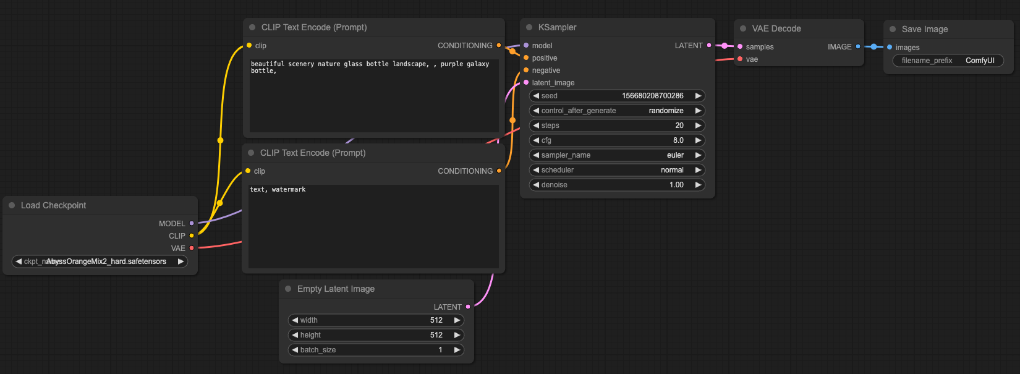This screenshot has width=1020, height=374.
Task: Select next sampler_name with right arrow
Action: pyautogui.click(x=698, y=155)
